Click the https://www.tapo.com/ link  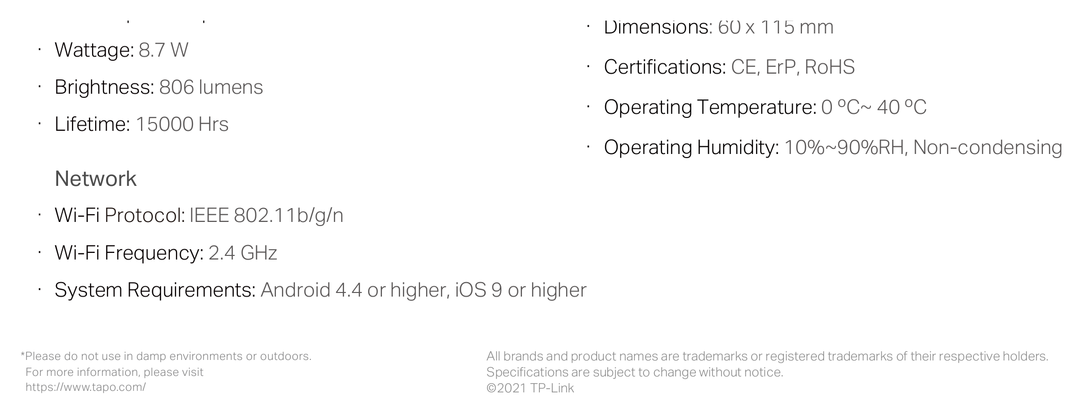click(x=85, y=387)
